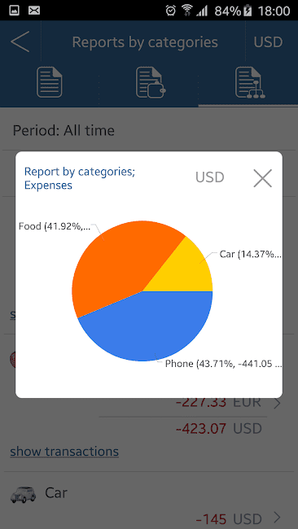Screen dimensions: 298x529
Task: Click the show transactions link
Action: (64, 451)
